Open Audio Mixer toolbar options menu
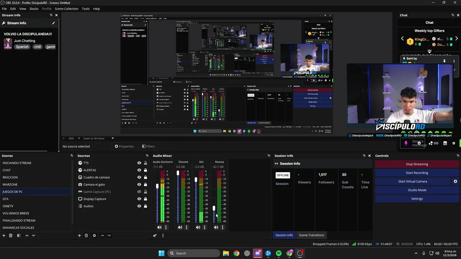 point(163,236)
